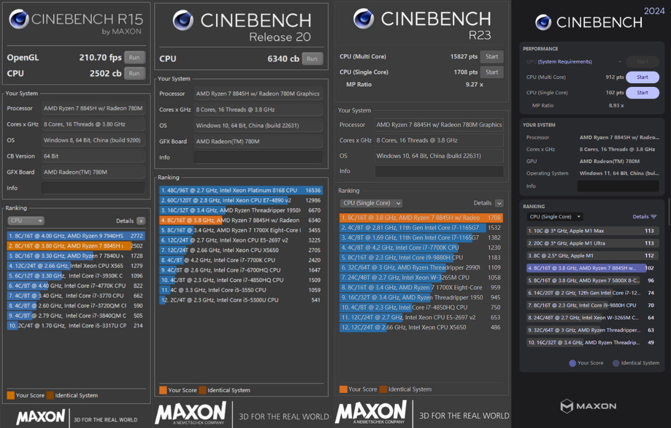Click Details link in Cinebench 2024 ranking
This screenshot has height=428, width=671.
click(x=640, y=217)
